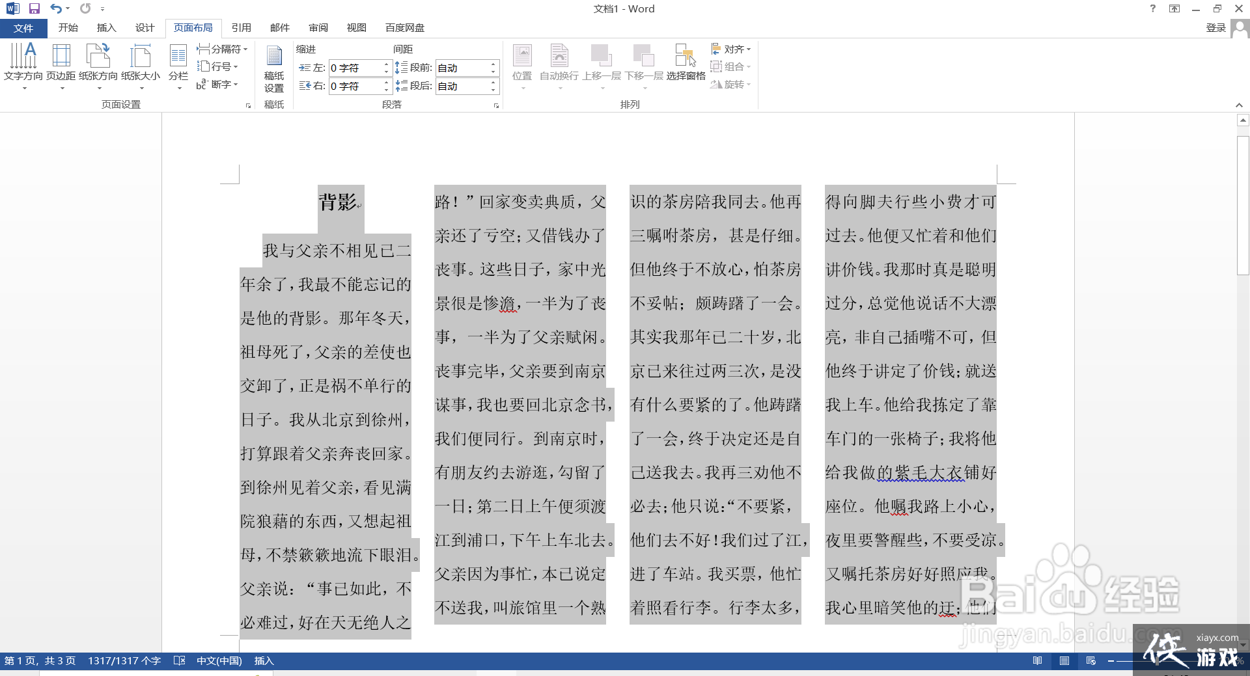Screen dimensions: 1250x676
Task: Switch to the 引用 References tab
Action: click(241, 28)
